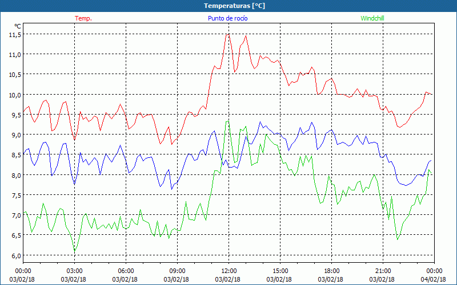This screenshot has width=457, height=285.
Task: Click the 7,0 y-axis value
Action: [x=17, y=215]
